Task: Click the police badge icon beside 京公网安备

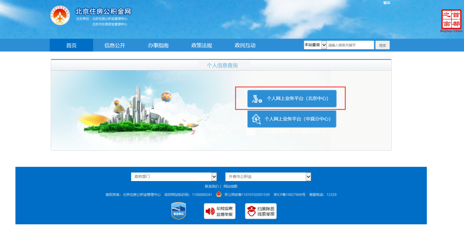Action: coord(219,194)
